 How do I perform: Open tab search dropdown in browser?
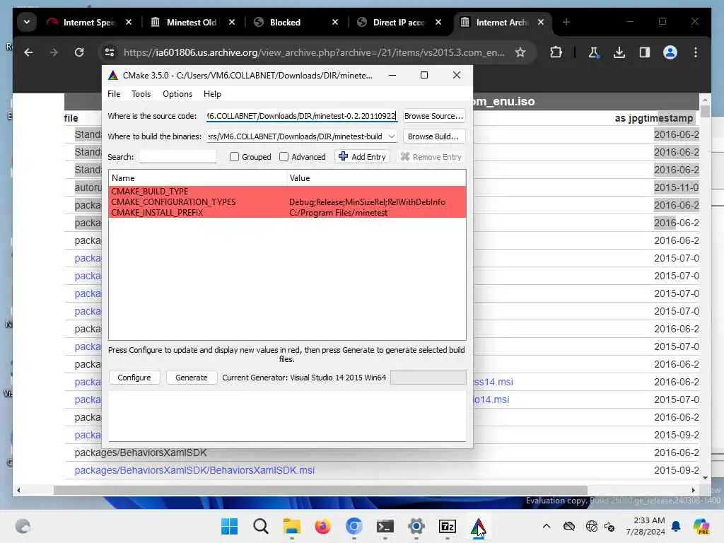[x=27, y=22]
